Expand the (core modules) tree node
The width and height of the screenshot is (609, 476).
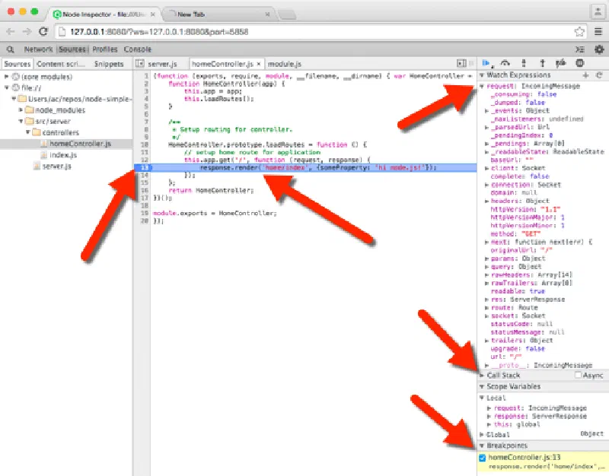[6, 77]
